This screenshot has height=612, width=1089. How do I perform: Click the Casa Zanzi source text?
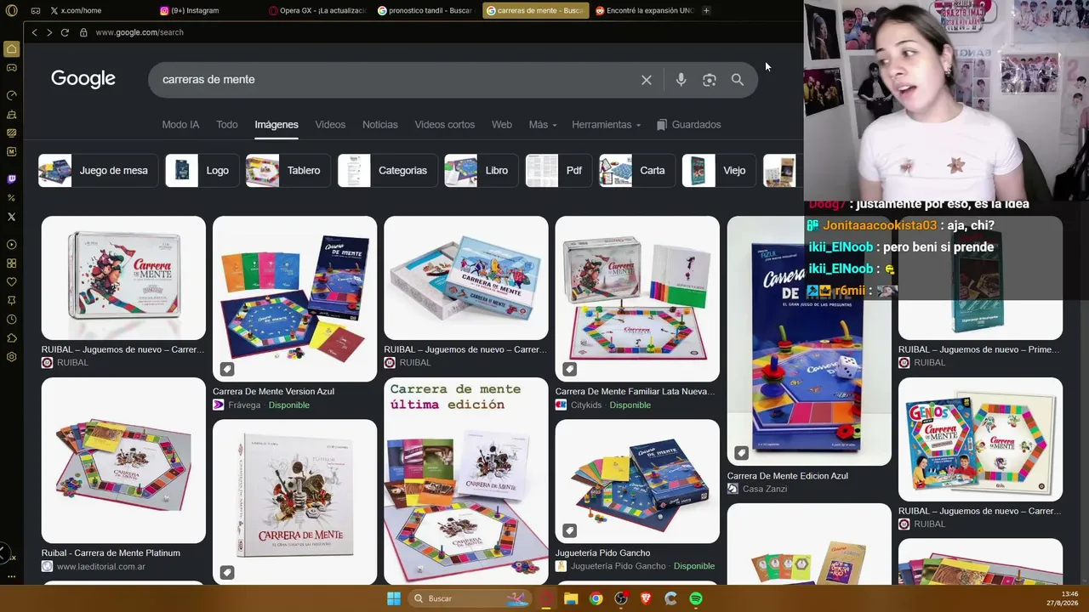pos(765,490)
